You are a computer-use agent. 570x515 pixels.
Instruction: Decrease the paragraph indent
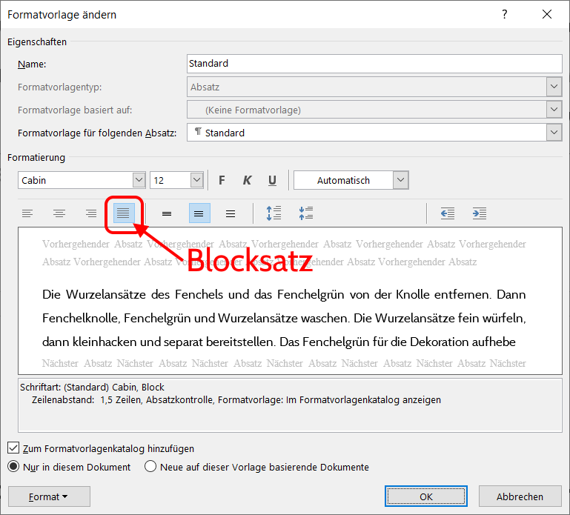pyautogui.click(x=448, y=213)
